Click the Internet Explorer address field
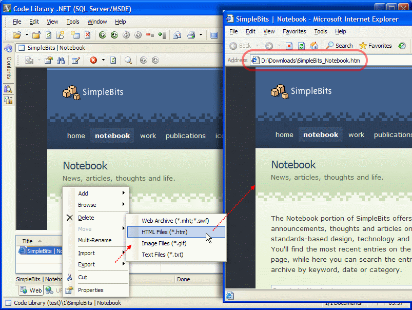Screen dimensions: 412x310 [x=331, y=61]
